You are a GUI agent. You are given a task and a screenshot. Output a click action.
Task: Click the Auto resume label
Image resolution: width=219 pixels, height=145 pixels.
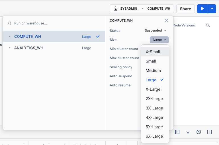pos(120,85)
